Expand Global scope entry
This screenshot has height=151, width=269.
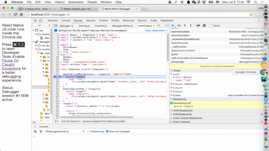point(171,95)
